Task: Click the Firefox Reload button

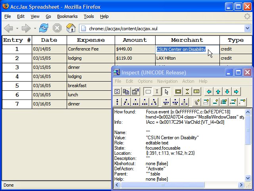Action: (x=43, y=28)
